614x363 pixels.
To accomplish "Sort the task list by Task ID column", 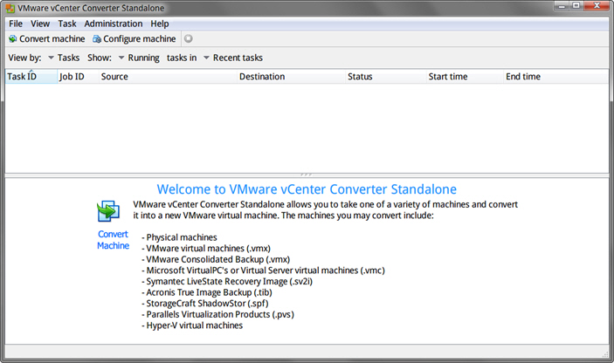I will pyautogui.click(x=22, y=77).
